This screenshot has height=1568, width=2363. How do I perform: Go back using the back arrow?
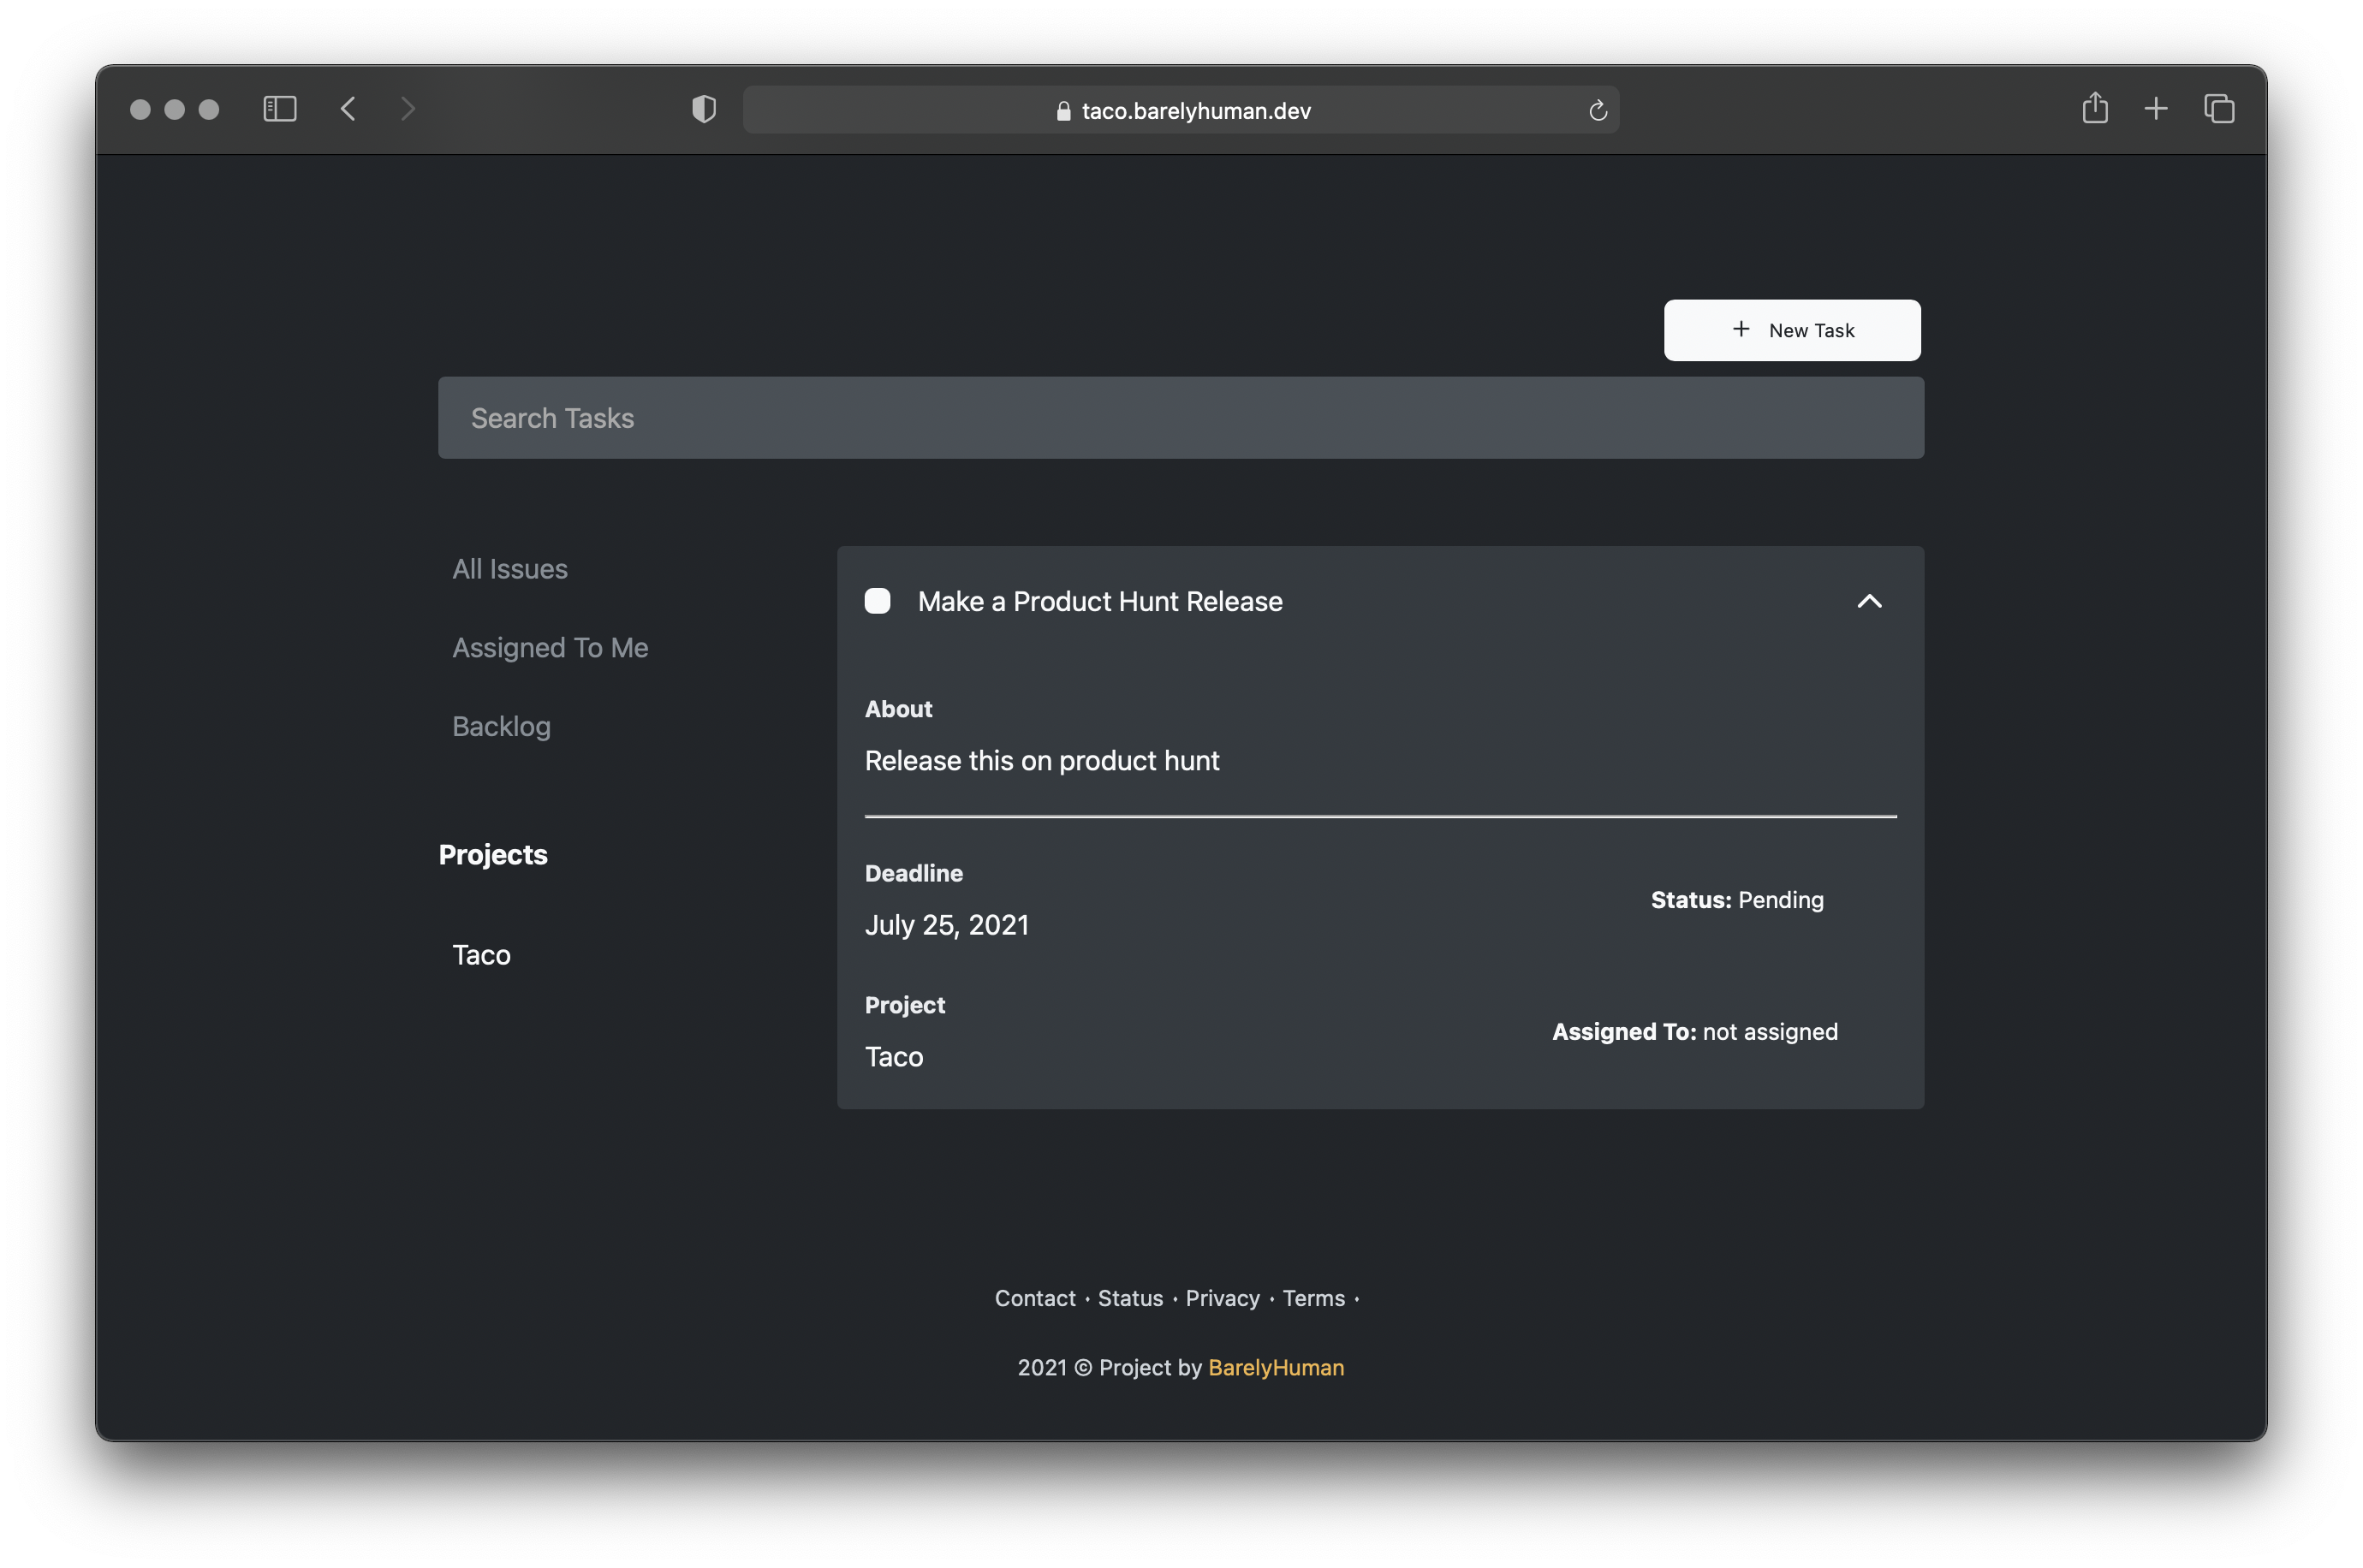tap(348, 109)
